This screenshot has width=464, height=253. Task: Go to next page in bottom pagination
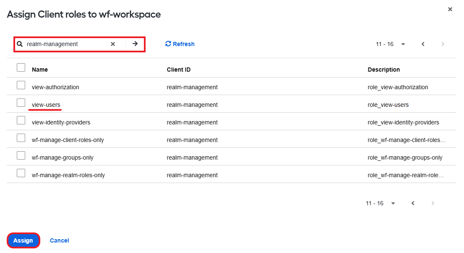click(x=433, y=203)
